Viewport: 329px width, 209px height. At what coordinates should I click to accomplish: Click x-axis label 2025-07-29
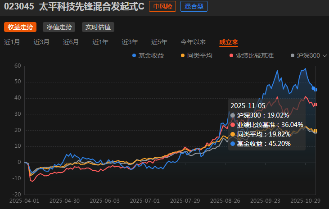(185, 201)
